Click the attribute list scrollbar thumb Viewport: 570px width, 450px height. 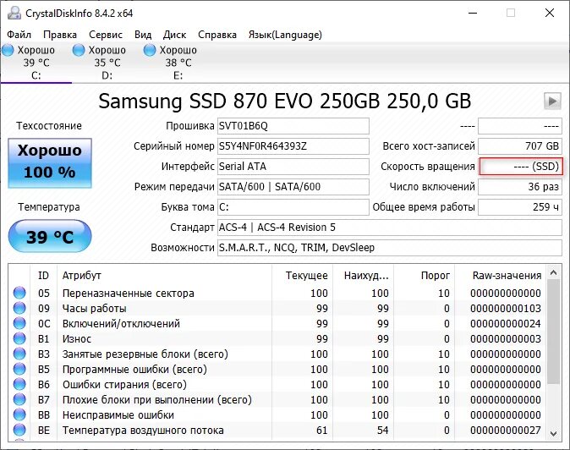pos(554,332)
